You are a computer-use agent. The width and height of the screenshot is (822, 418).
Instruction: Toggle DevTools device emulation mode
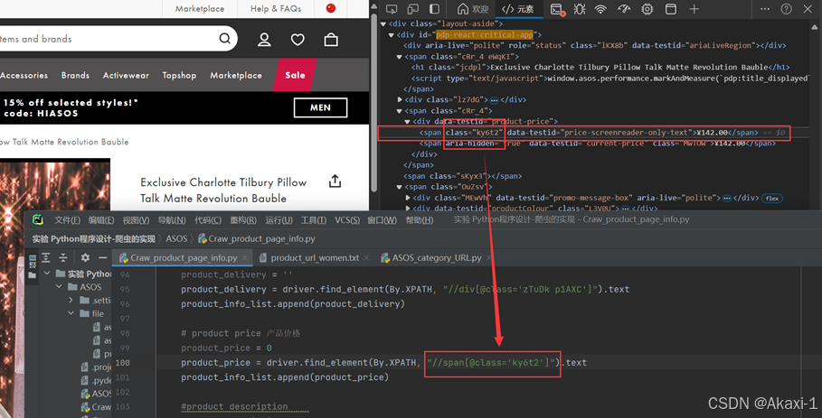pos(413,9)
